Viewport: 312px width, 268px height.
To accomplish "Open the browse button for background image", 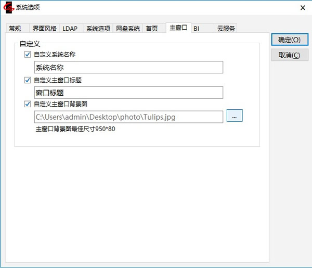I will 235,117.
